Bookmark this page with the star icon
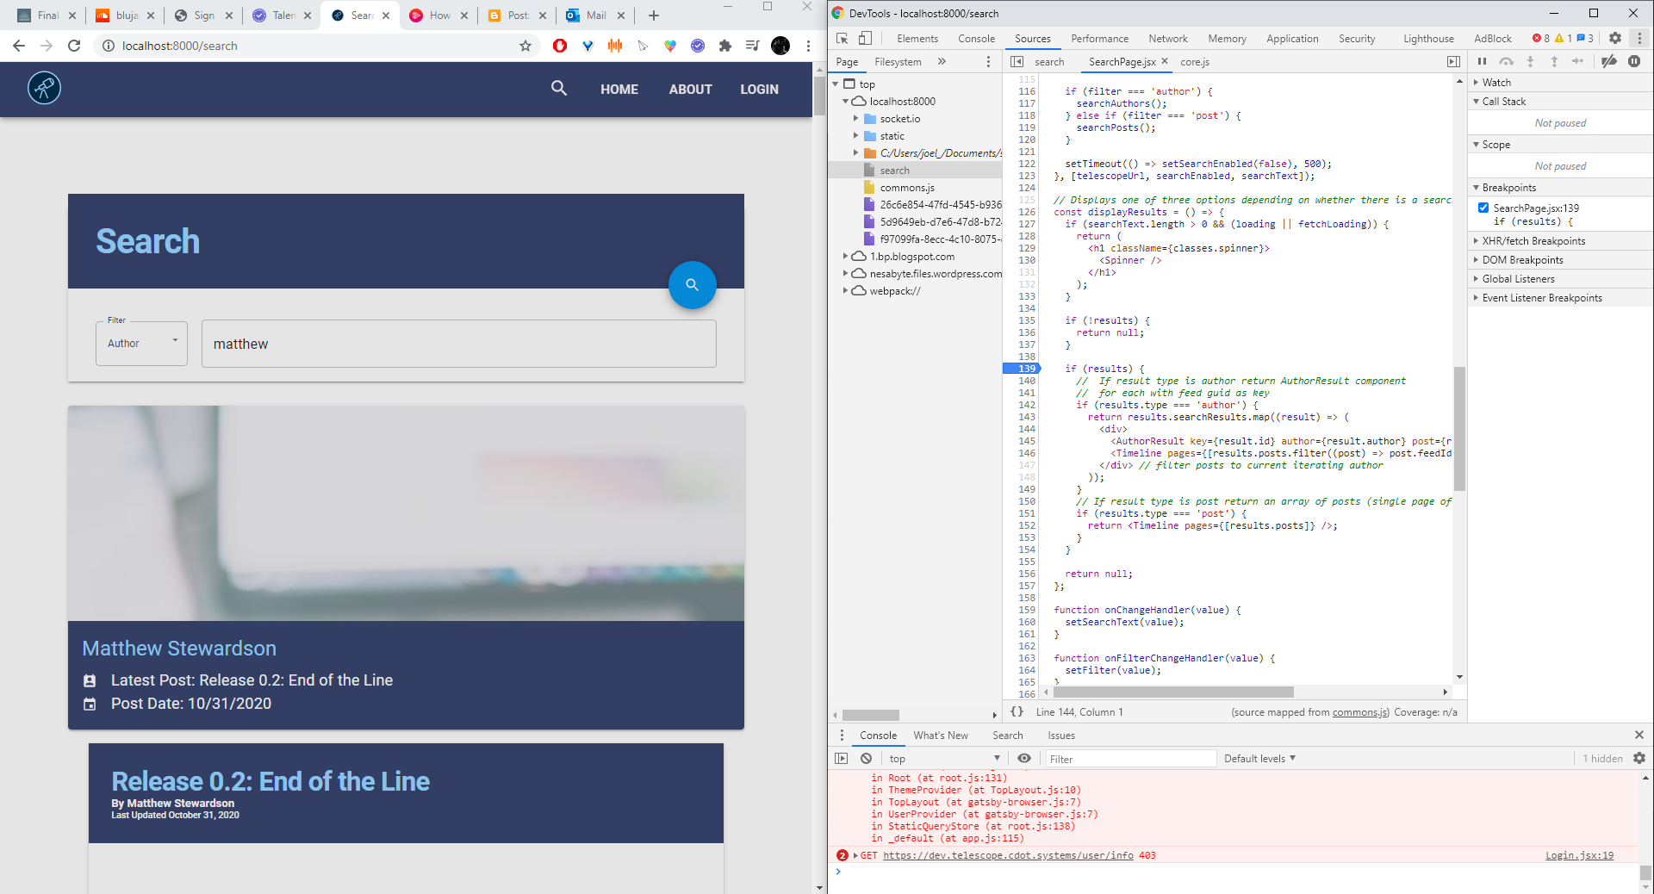Image resolution: width=1654 pixels, height=894 pixels. click(x=525, y=46)
